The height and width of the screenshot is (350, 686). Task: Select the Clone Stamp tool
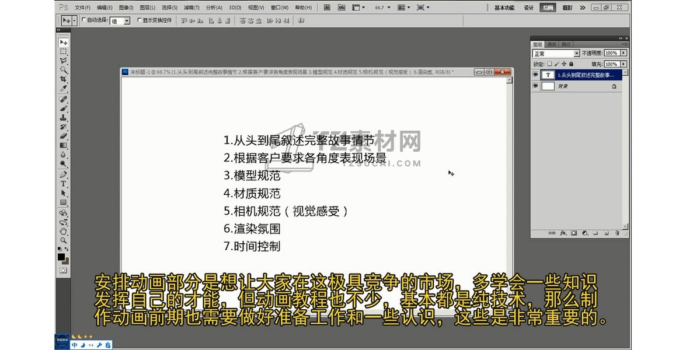tap(64, 117)
